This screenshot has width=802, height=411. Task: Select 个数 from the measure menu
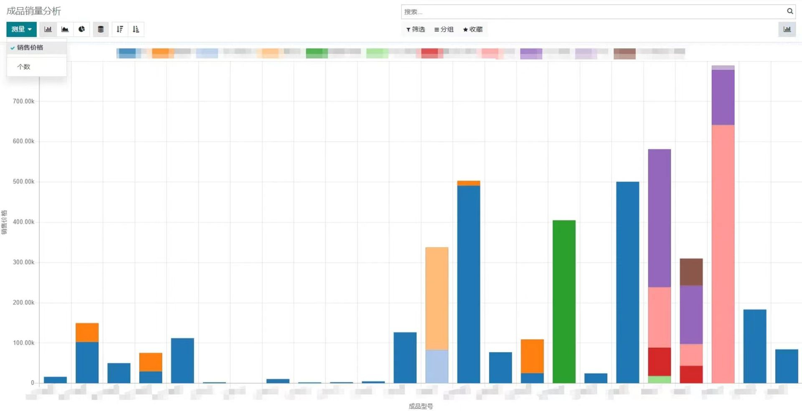[24, 67]
